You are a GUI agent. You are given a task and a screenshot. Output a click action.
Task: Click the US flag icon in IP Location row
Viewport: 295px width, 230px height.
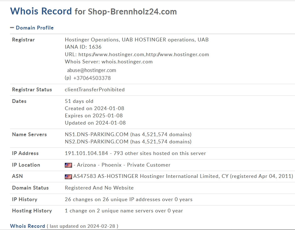point(68,165)
